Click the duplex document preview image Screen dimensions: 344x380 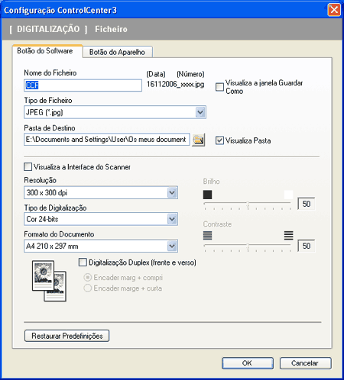(49, 281)
